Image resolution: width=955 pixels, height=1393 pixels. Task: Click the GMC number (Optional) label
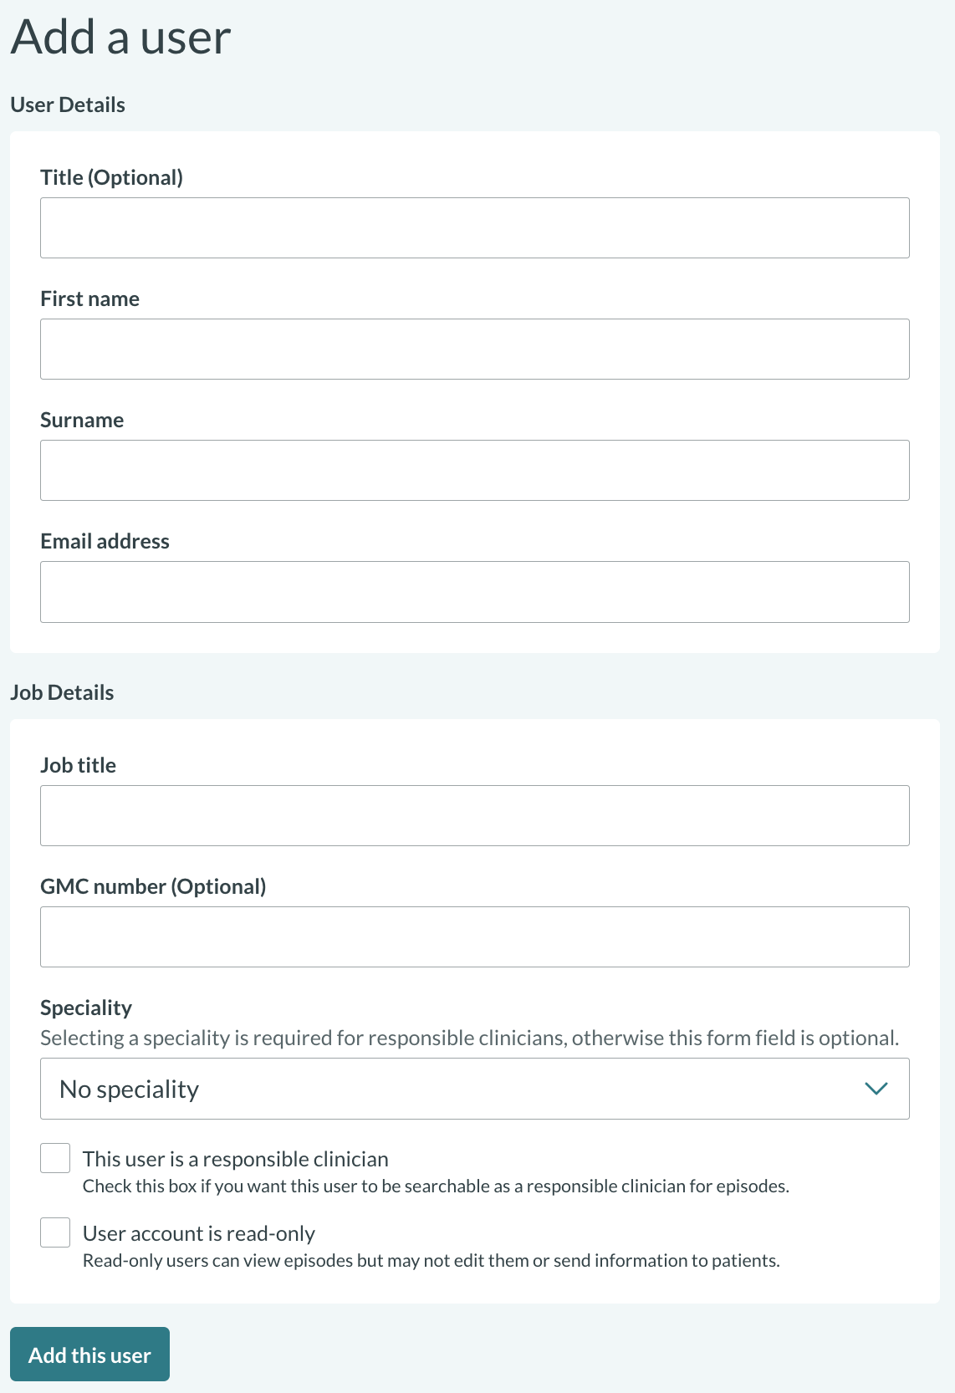(x=153, y=886)
